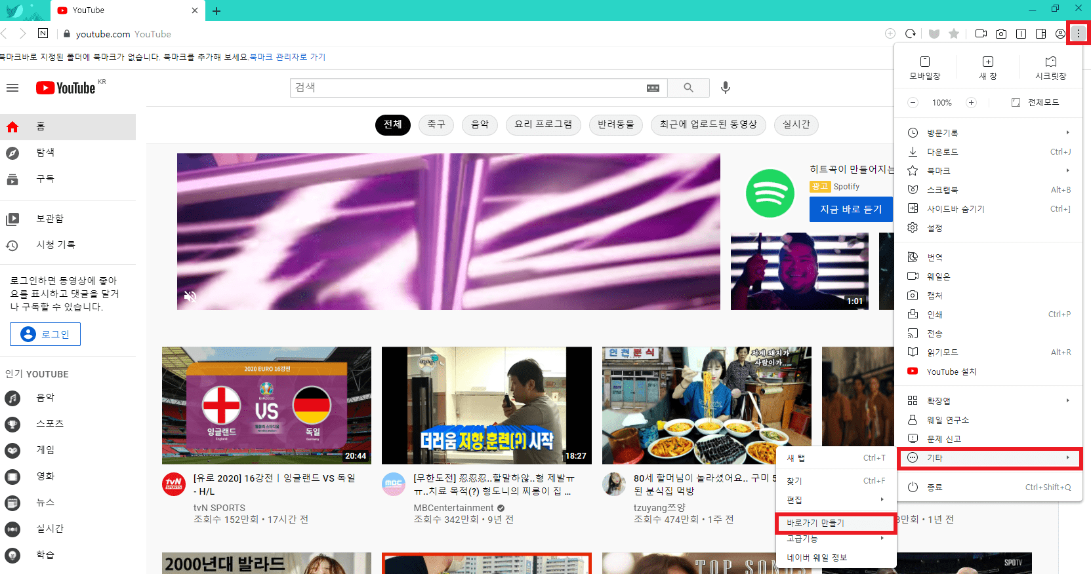The width and height of the screenshot is (1091, 574).
Task: Open 스포츠 category in sidebar
Action: pos(68,424)
